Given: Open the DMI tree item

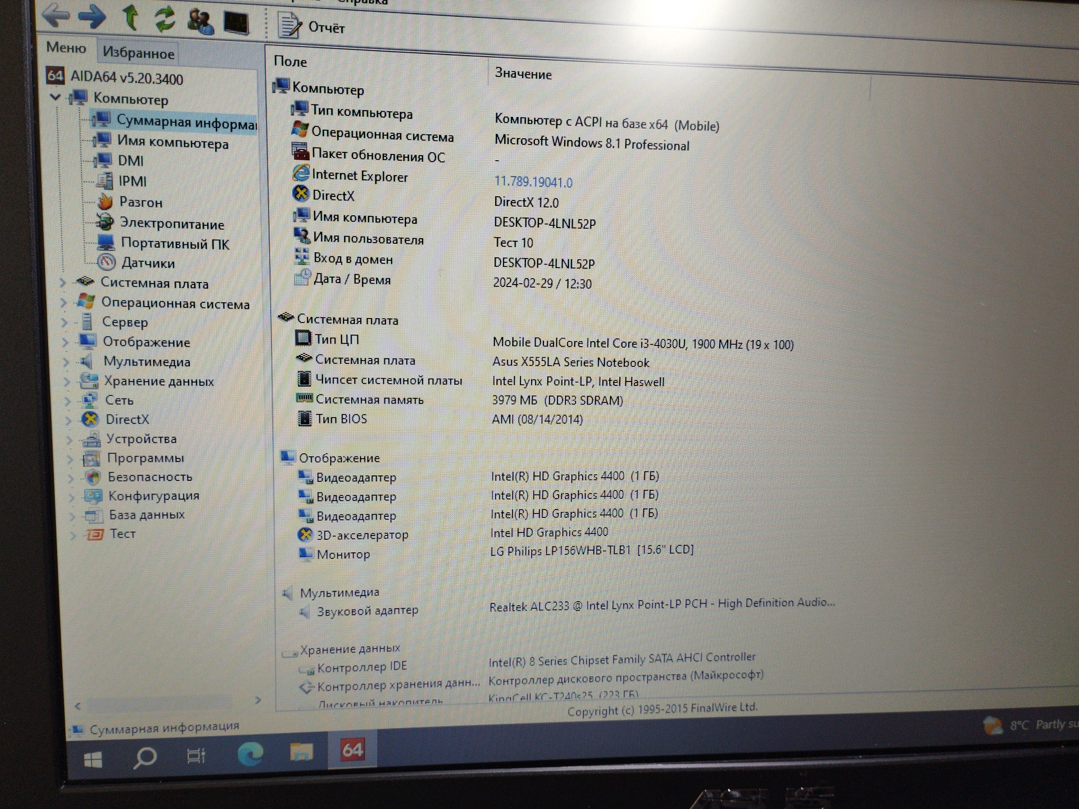Looking at the screenshot, I should pyautogui.click(x=130, y=161).
